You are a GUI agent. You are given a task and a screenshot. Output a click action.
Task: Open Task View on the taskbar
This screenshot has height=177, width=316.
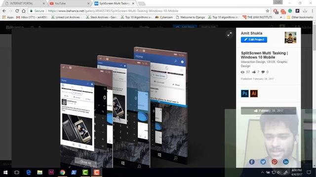[17, 172]
